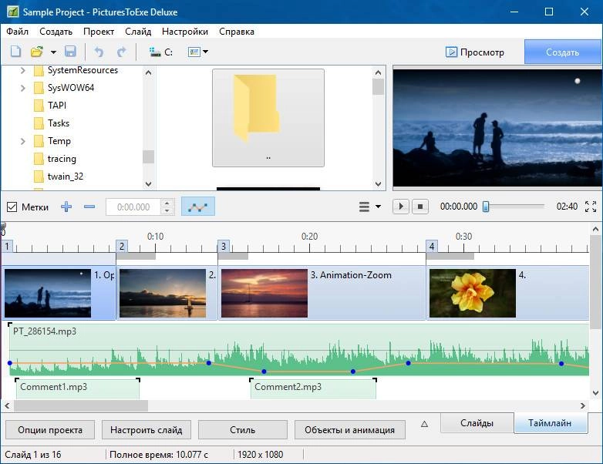The image size is (603, 464).
Task: Toggle the audio envelope waveform button
Action: [x=197, y=207]
